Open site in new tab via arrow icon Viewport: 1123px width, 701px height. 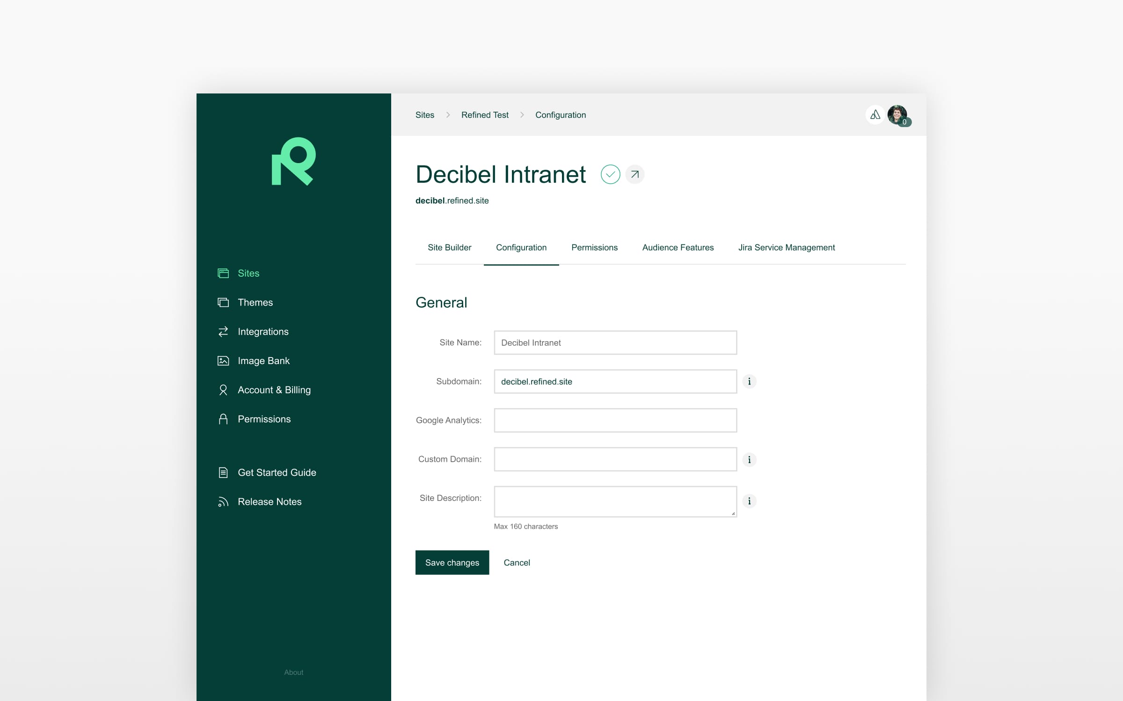pyautogui.click(x=634, y=174)
